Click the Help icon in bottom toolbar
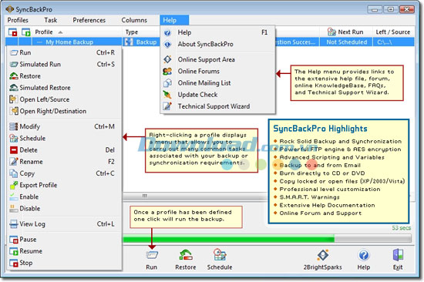424x282 pixels. (x=364, y=255)
